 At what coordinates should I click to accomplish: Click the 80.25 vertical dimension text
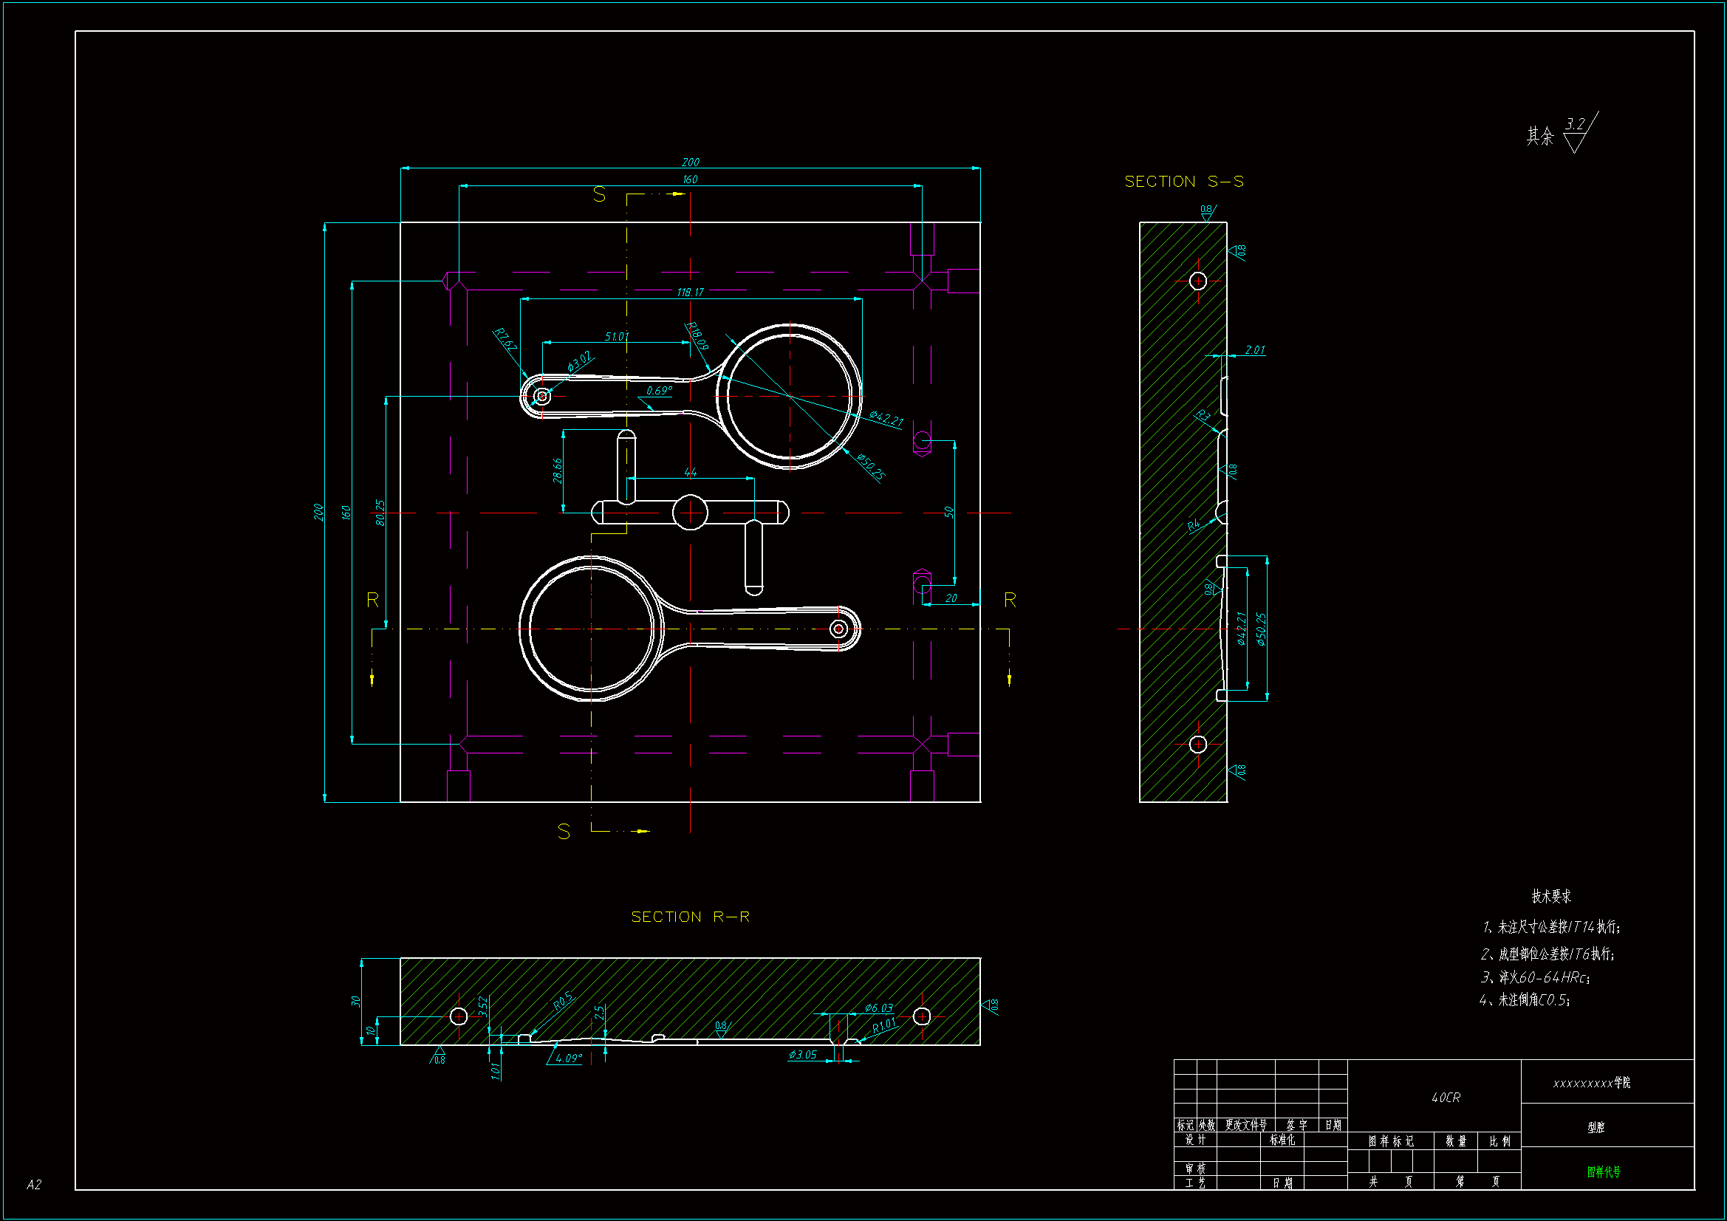coord(380,513)
